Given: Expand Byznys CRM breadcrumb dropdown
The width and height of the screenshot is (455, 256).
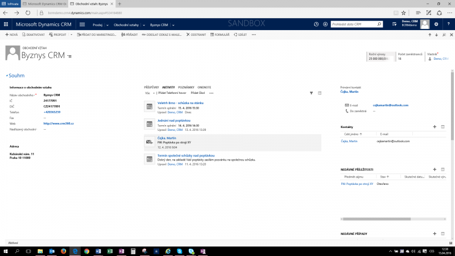Looking at the screenshot, I should click(x=173, y=25).
